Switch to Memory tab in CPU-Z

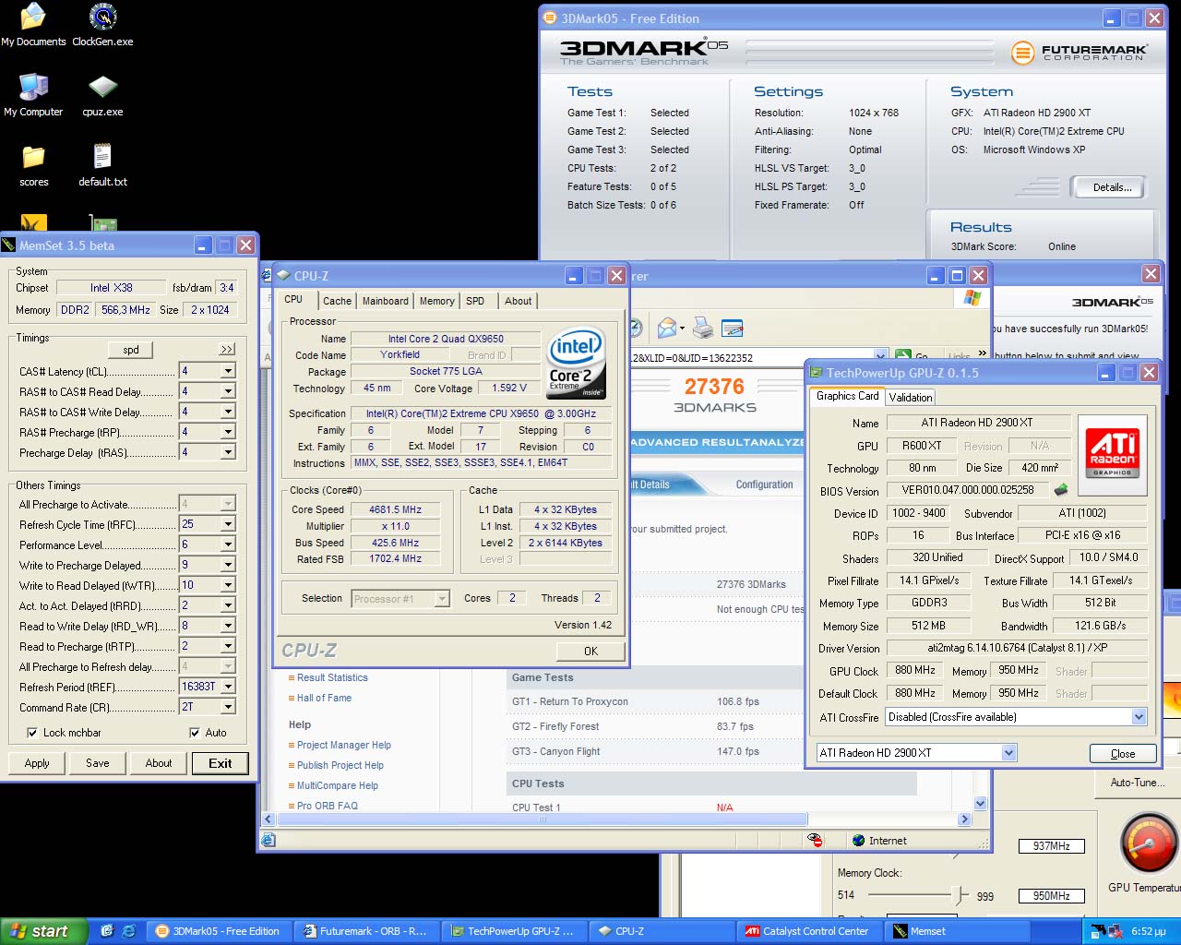(436, 301)
